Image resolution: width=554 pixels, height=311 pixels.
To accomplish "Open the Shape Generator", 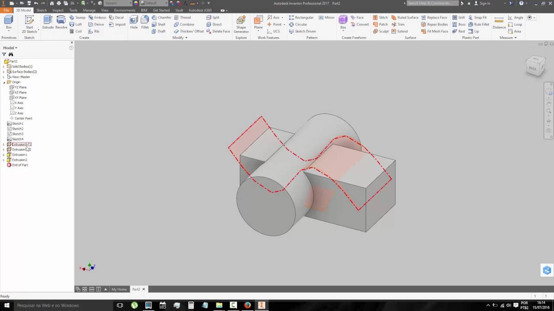I will point(241,24).
